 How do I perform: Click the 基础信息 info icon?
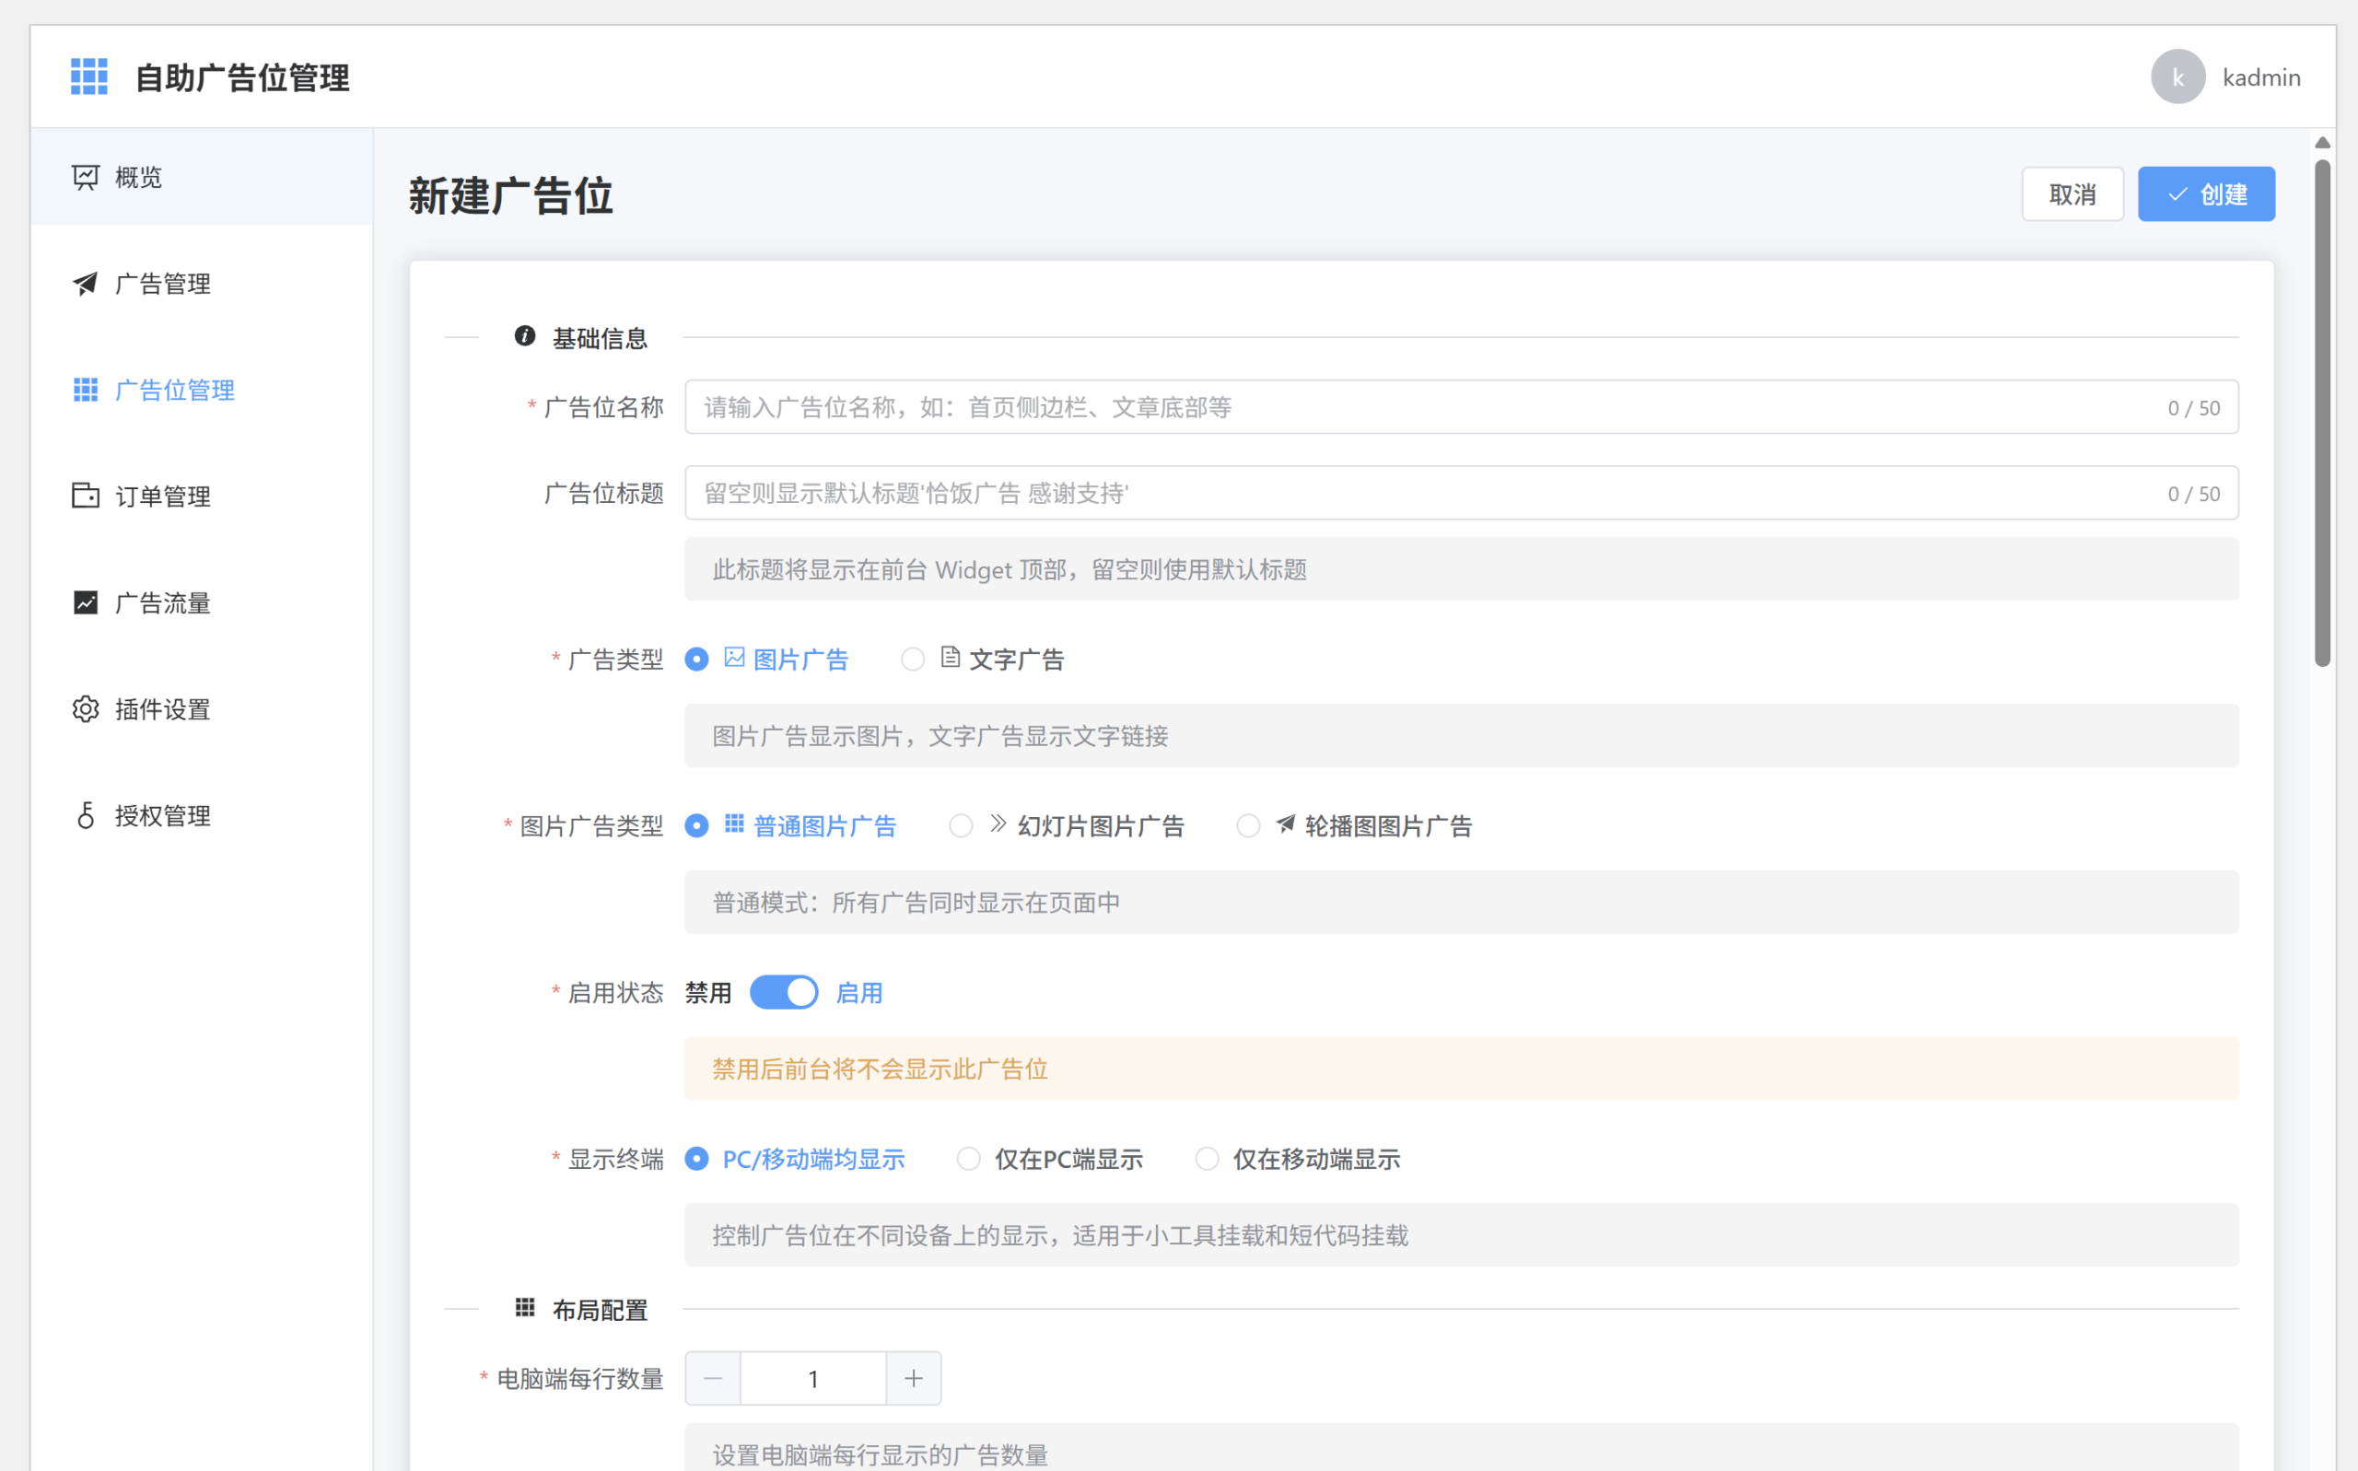pyautogui.click(x=525, y=335)
